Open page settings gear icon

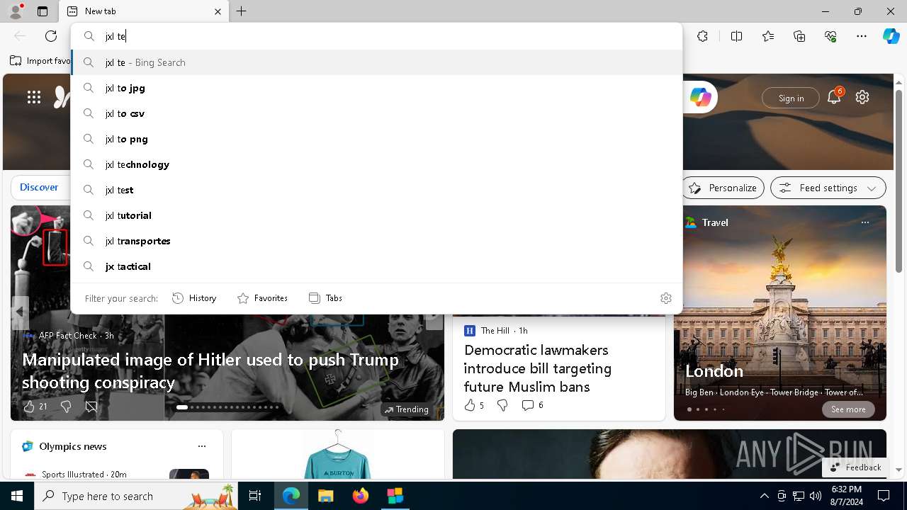pyautogui.click(x=862, y=98)
